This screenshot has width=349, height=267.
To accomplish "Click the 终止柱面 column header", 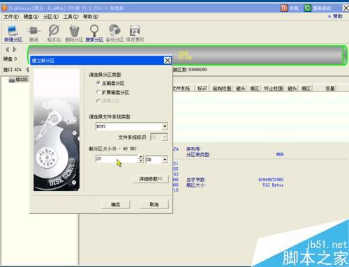I will click(x=274, y=89).
